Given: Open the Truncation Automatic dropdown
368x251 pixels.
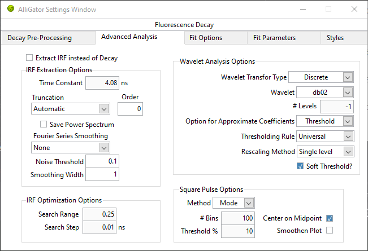Looking at the screenshot, I should (71, 109).
